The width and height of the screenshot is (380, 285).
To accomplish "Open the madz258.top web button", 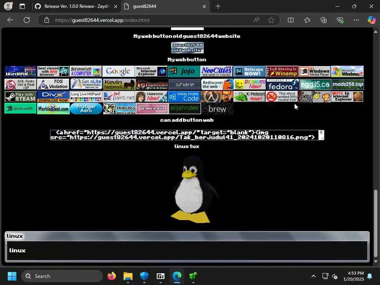I will tap(348, 84).
